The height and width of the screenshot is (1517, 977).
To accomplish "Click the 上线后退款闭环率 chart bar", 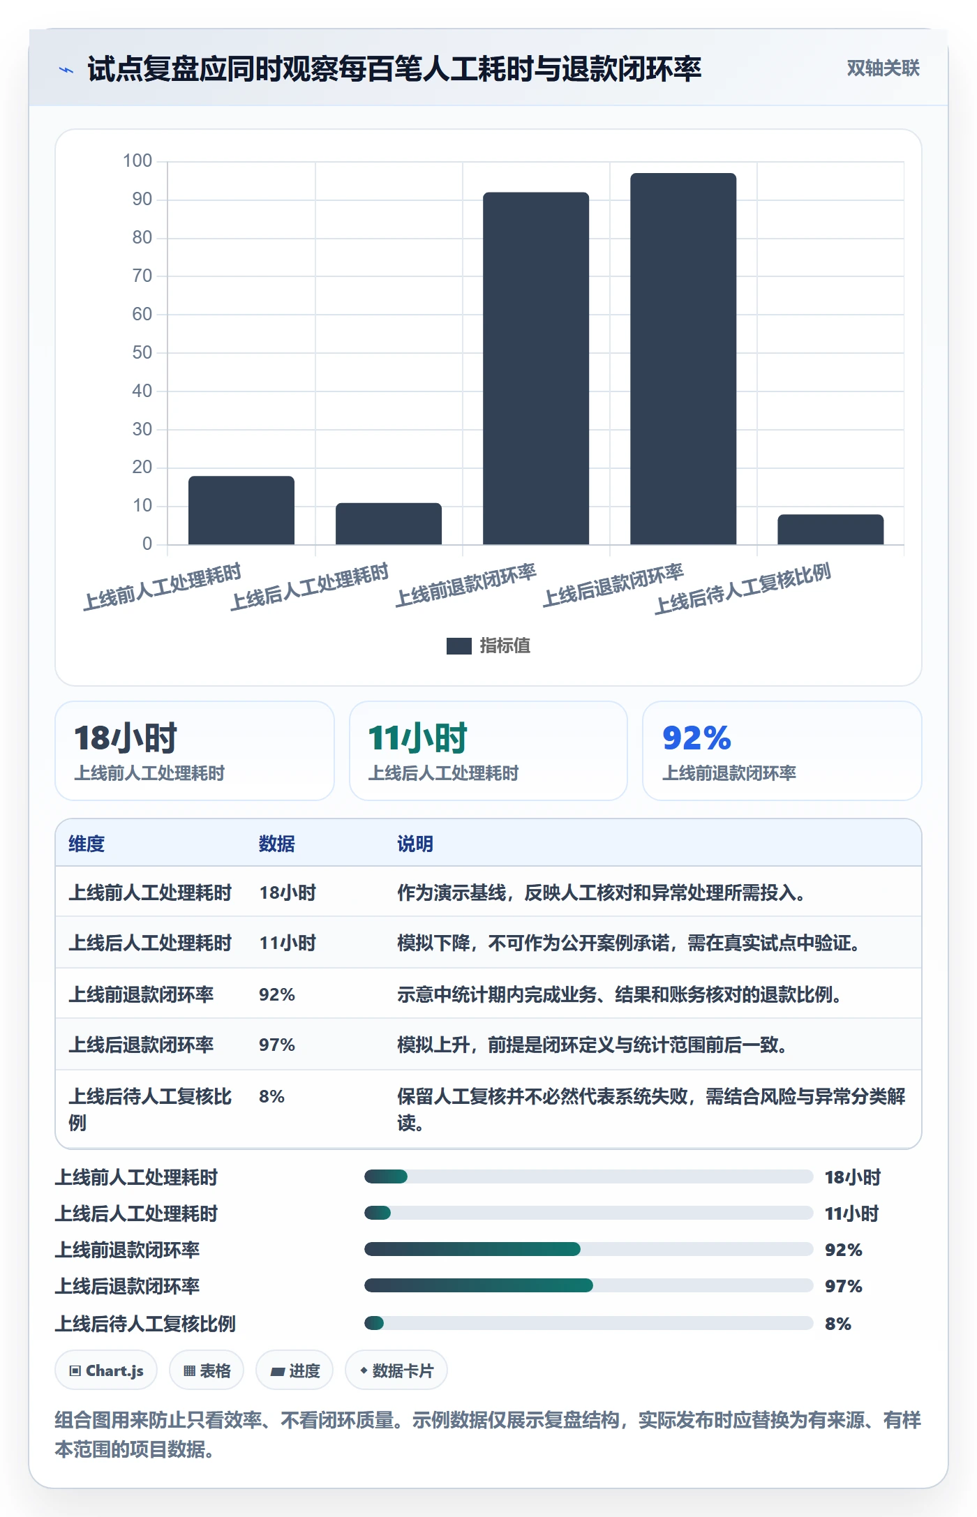I will click(x=683, y=359).
